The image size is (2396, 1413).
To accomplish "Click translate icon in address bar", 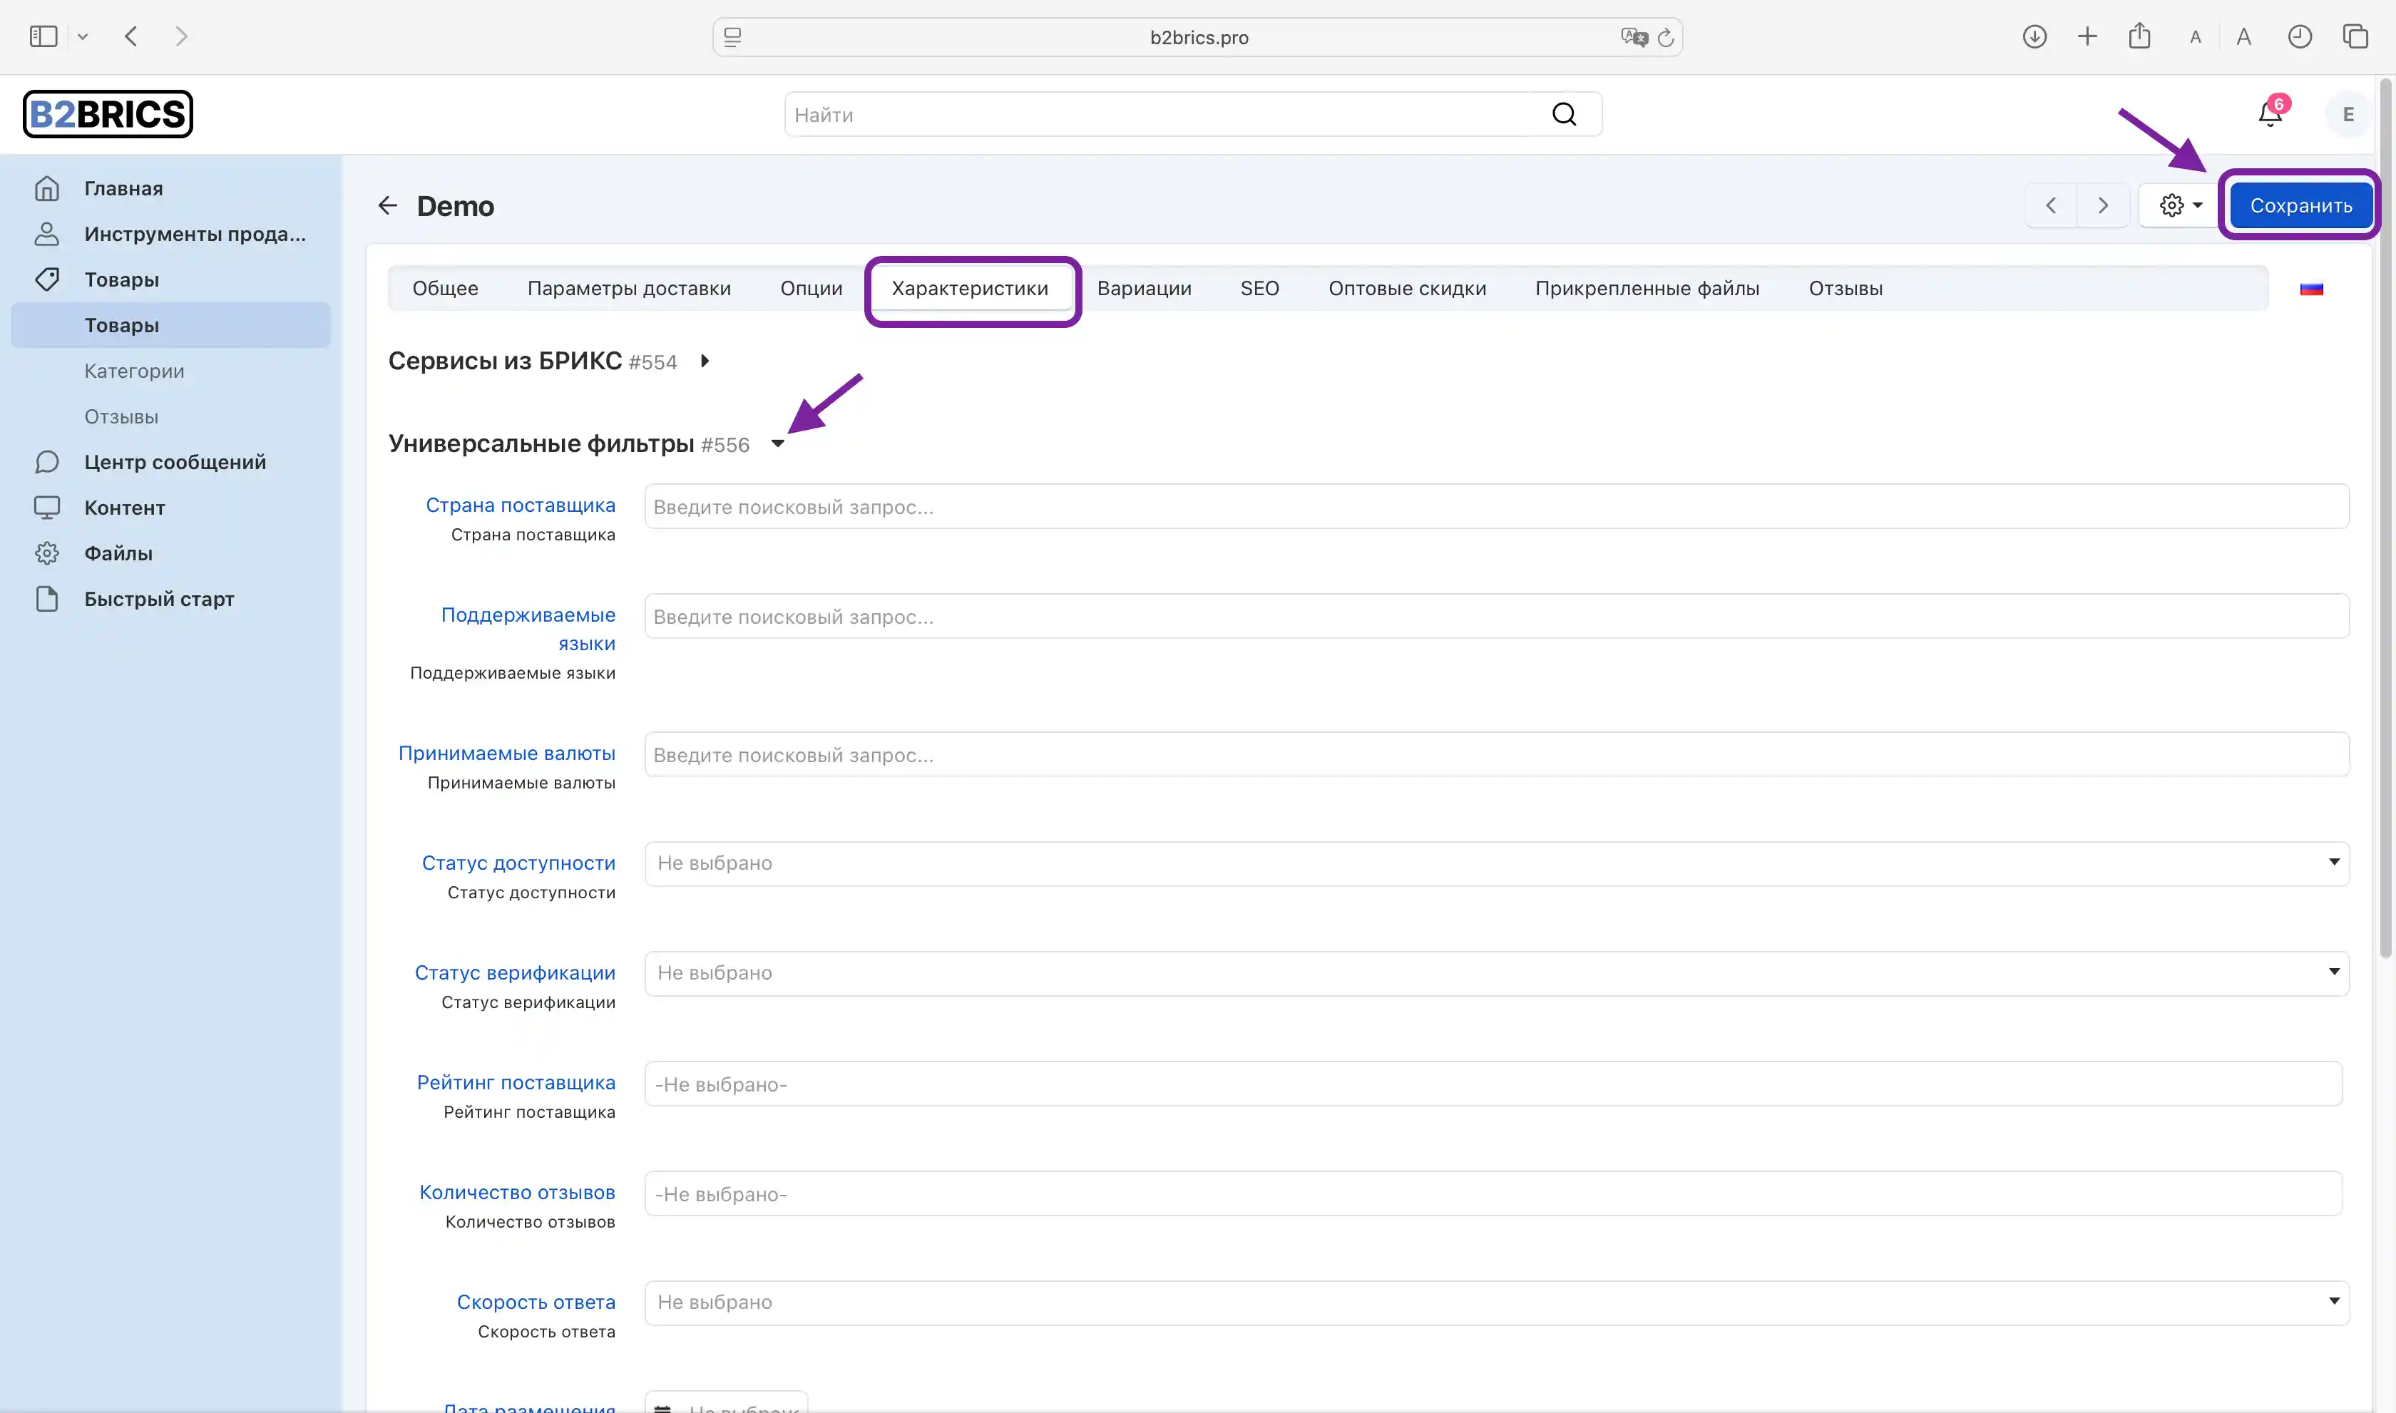I will [x=1634, y=37].
